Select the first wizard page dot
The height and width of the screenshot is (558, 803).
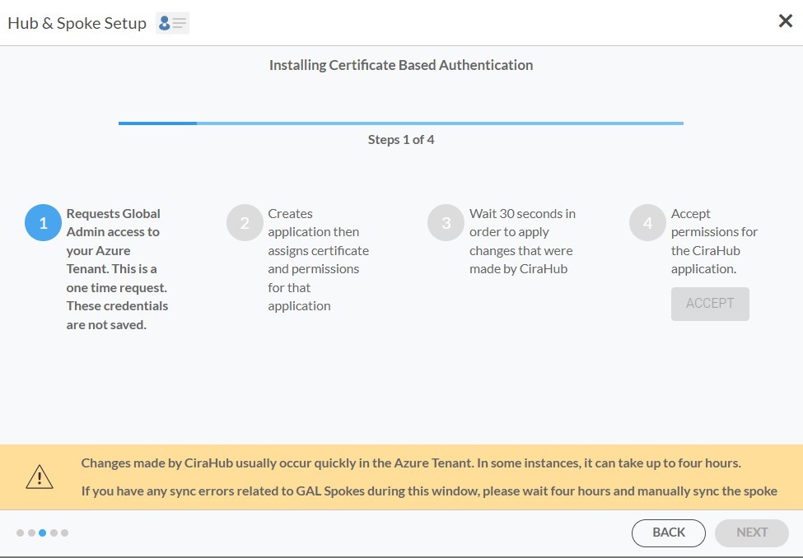click(x=20, y=533)
